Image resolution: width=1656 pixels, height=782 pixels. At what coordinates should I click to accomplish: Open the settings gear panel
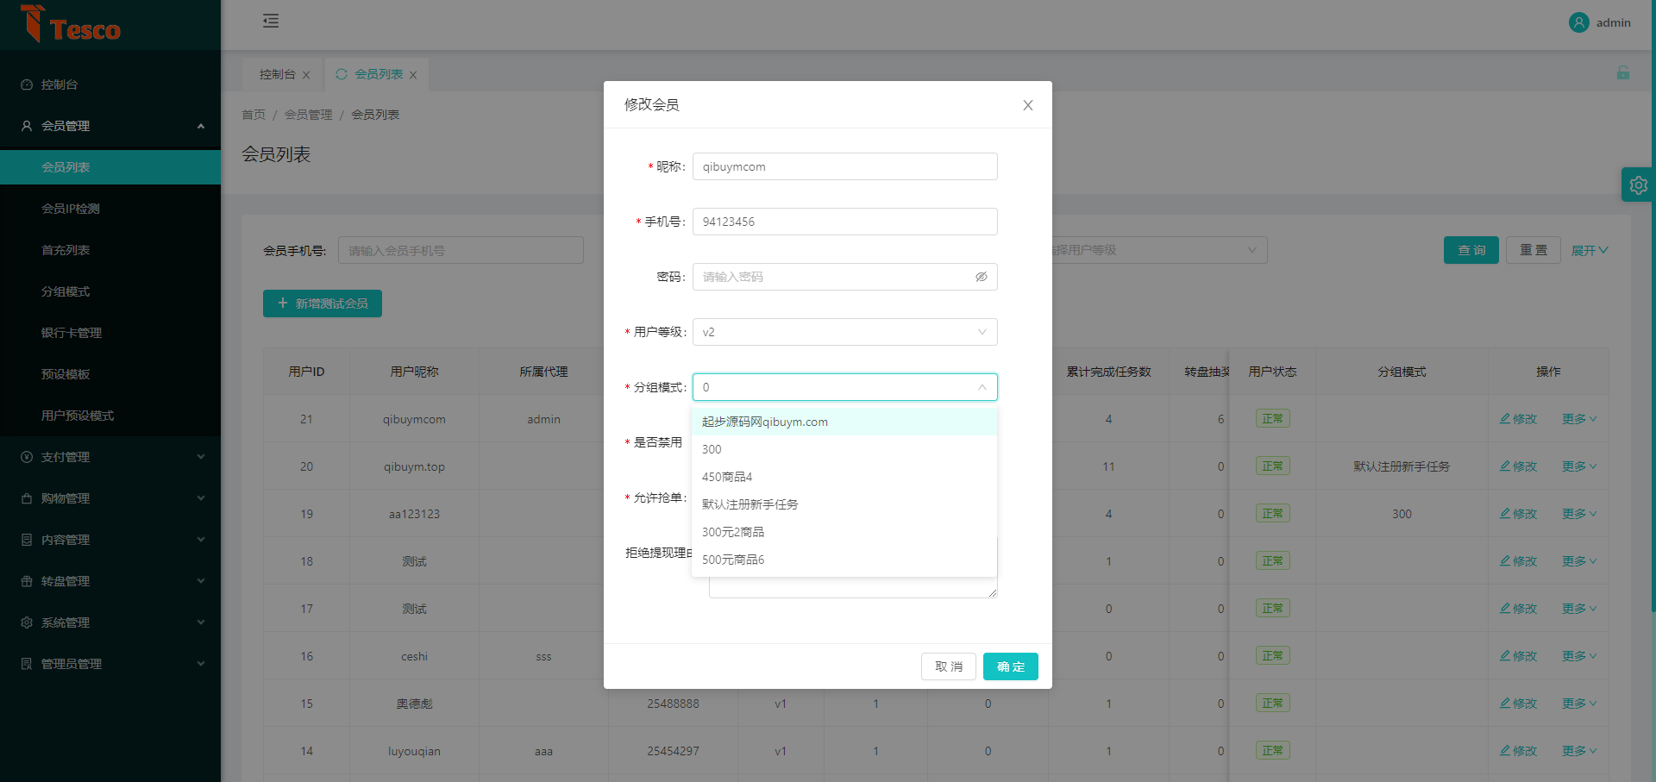[1638, 185]
